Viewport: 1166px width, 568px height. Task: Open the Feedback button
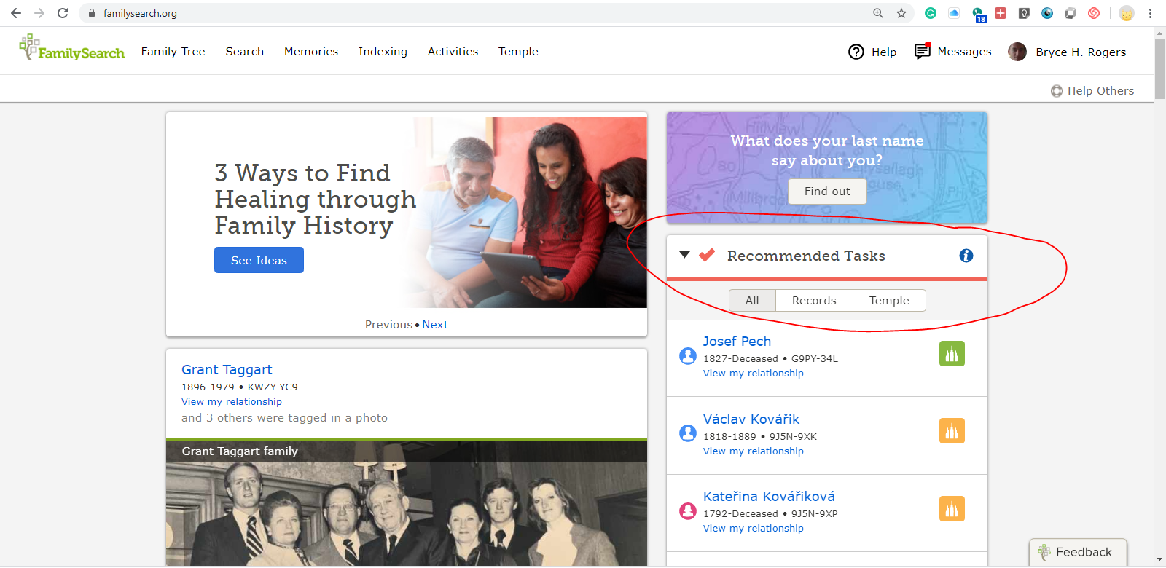click(x=1078, y=553)
